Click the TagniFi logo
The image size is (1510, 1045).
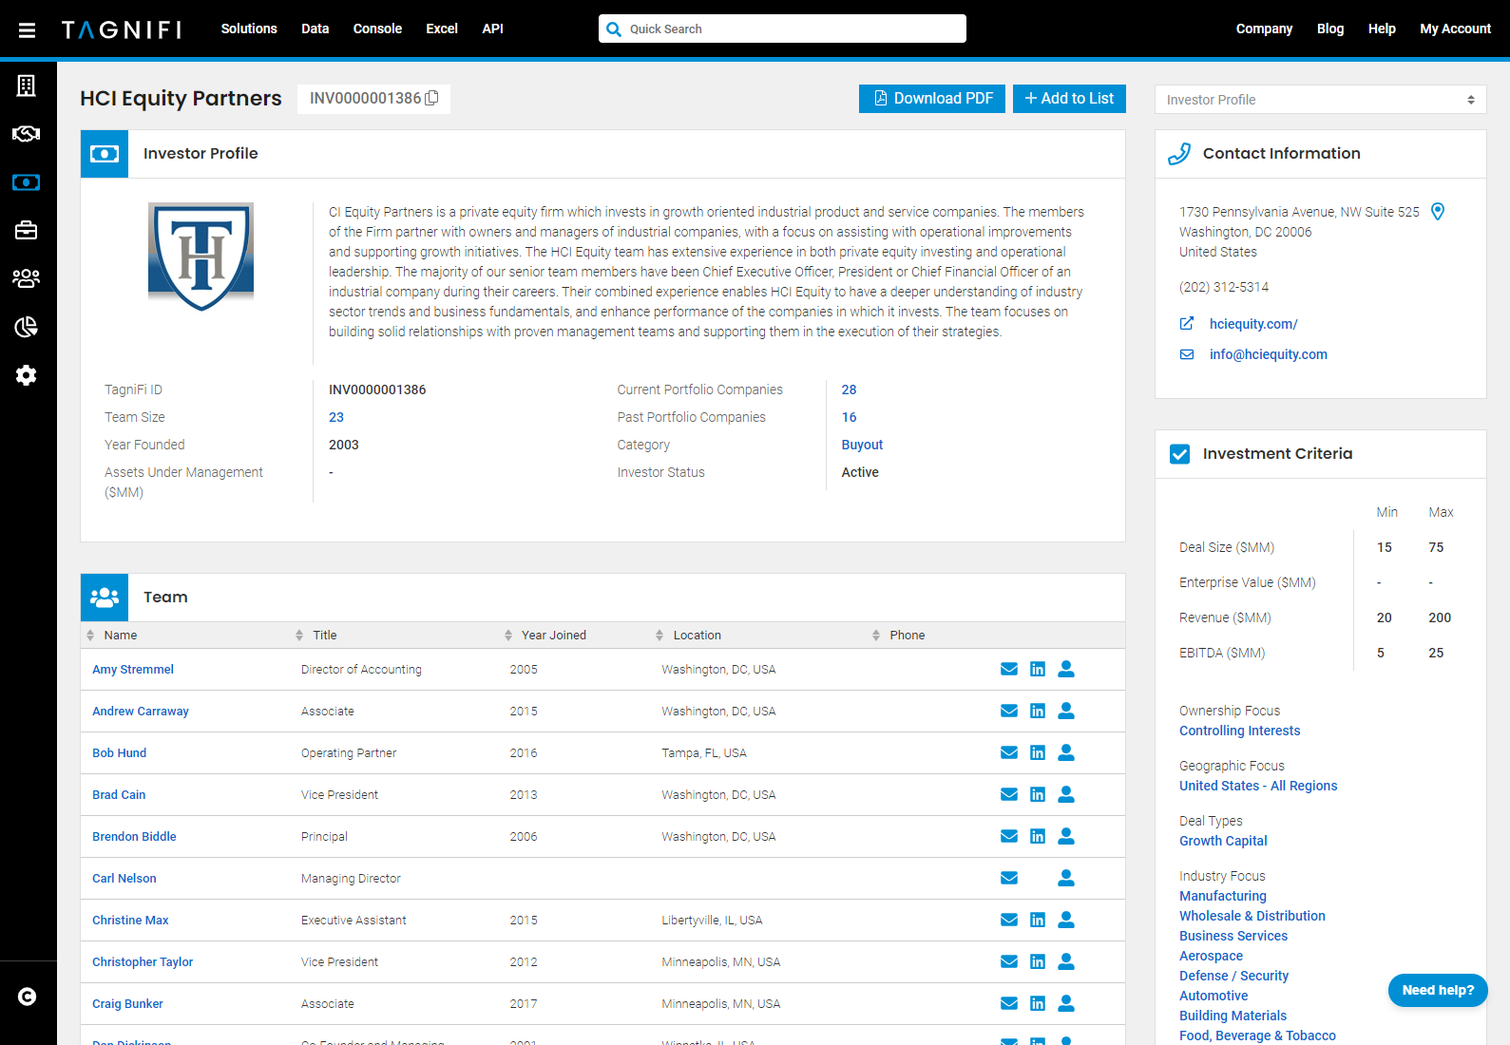click(122, 29)
